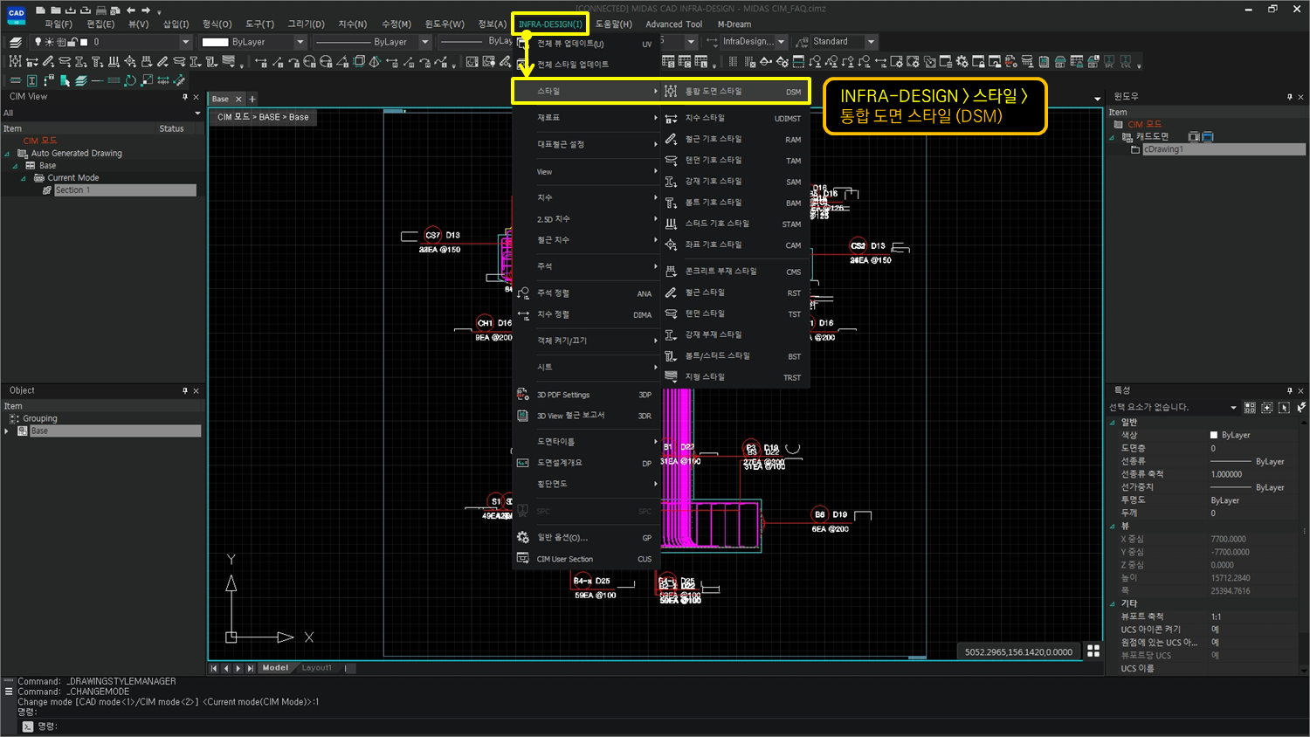This screenshot has height=737, width=1310.
Task: Open the 파일(F) menu
Action: coord(59,24)
